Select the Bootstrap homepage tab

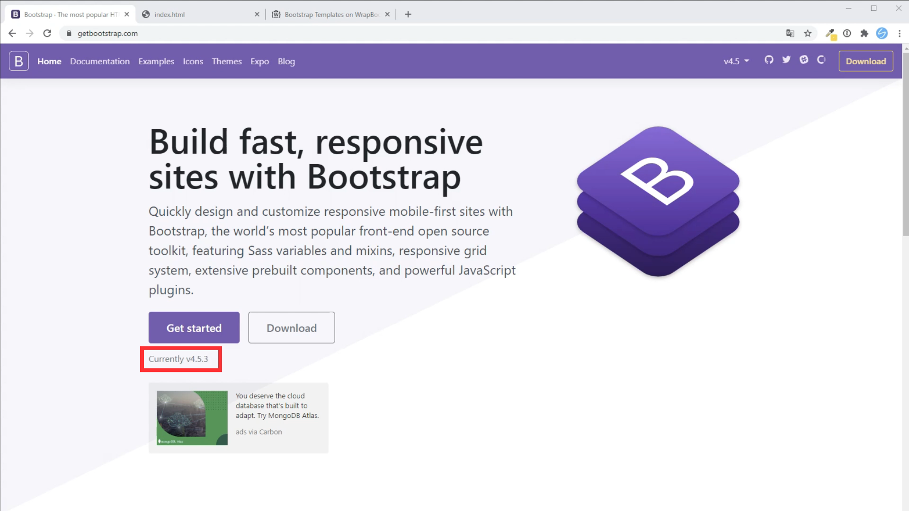(x=70, y=14)
